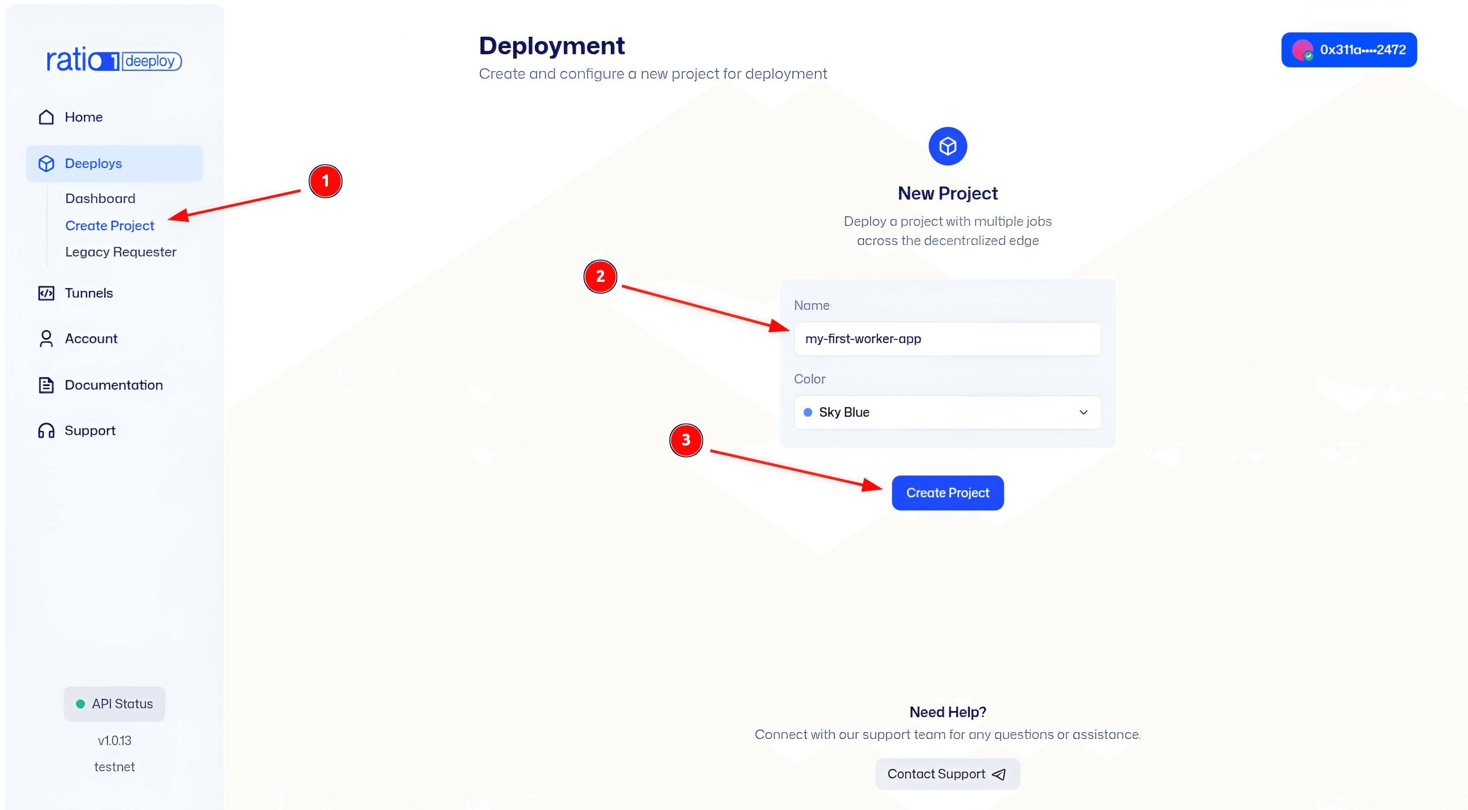Image resolution: width=1468 pixels, height=810 pixels.
Task: Select Create Project in the sidebar
Action: pos(109,226)
